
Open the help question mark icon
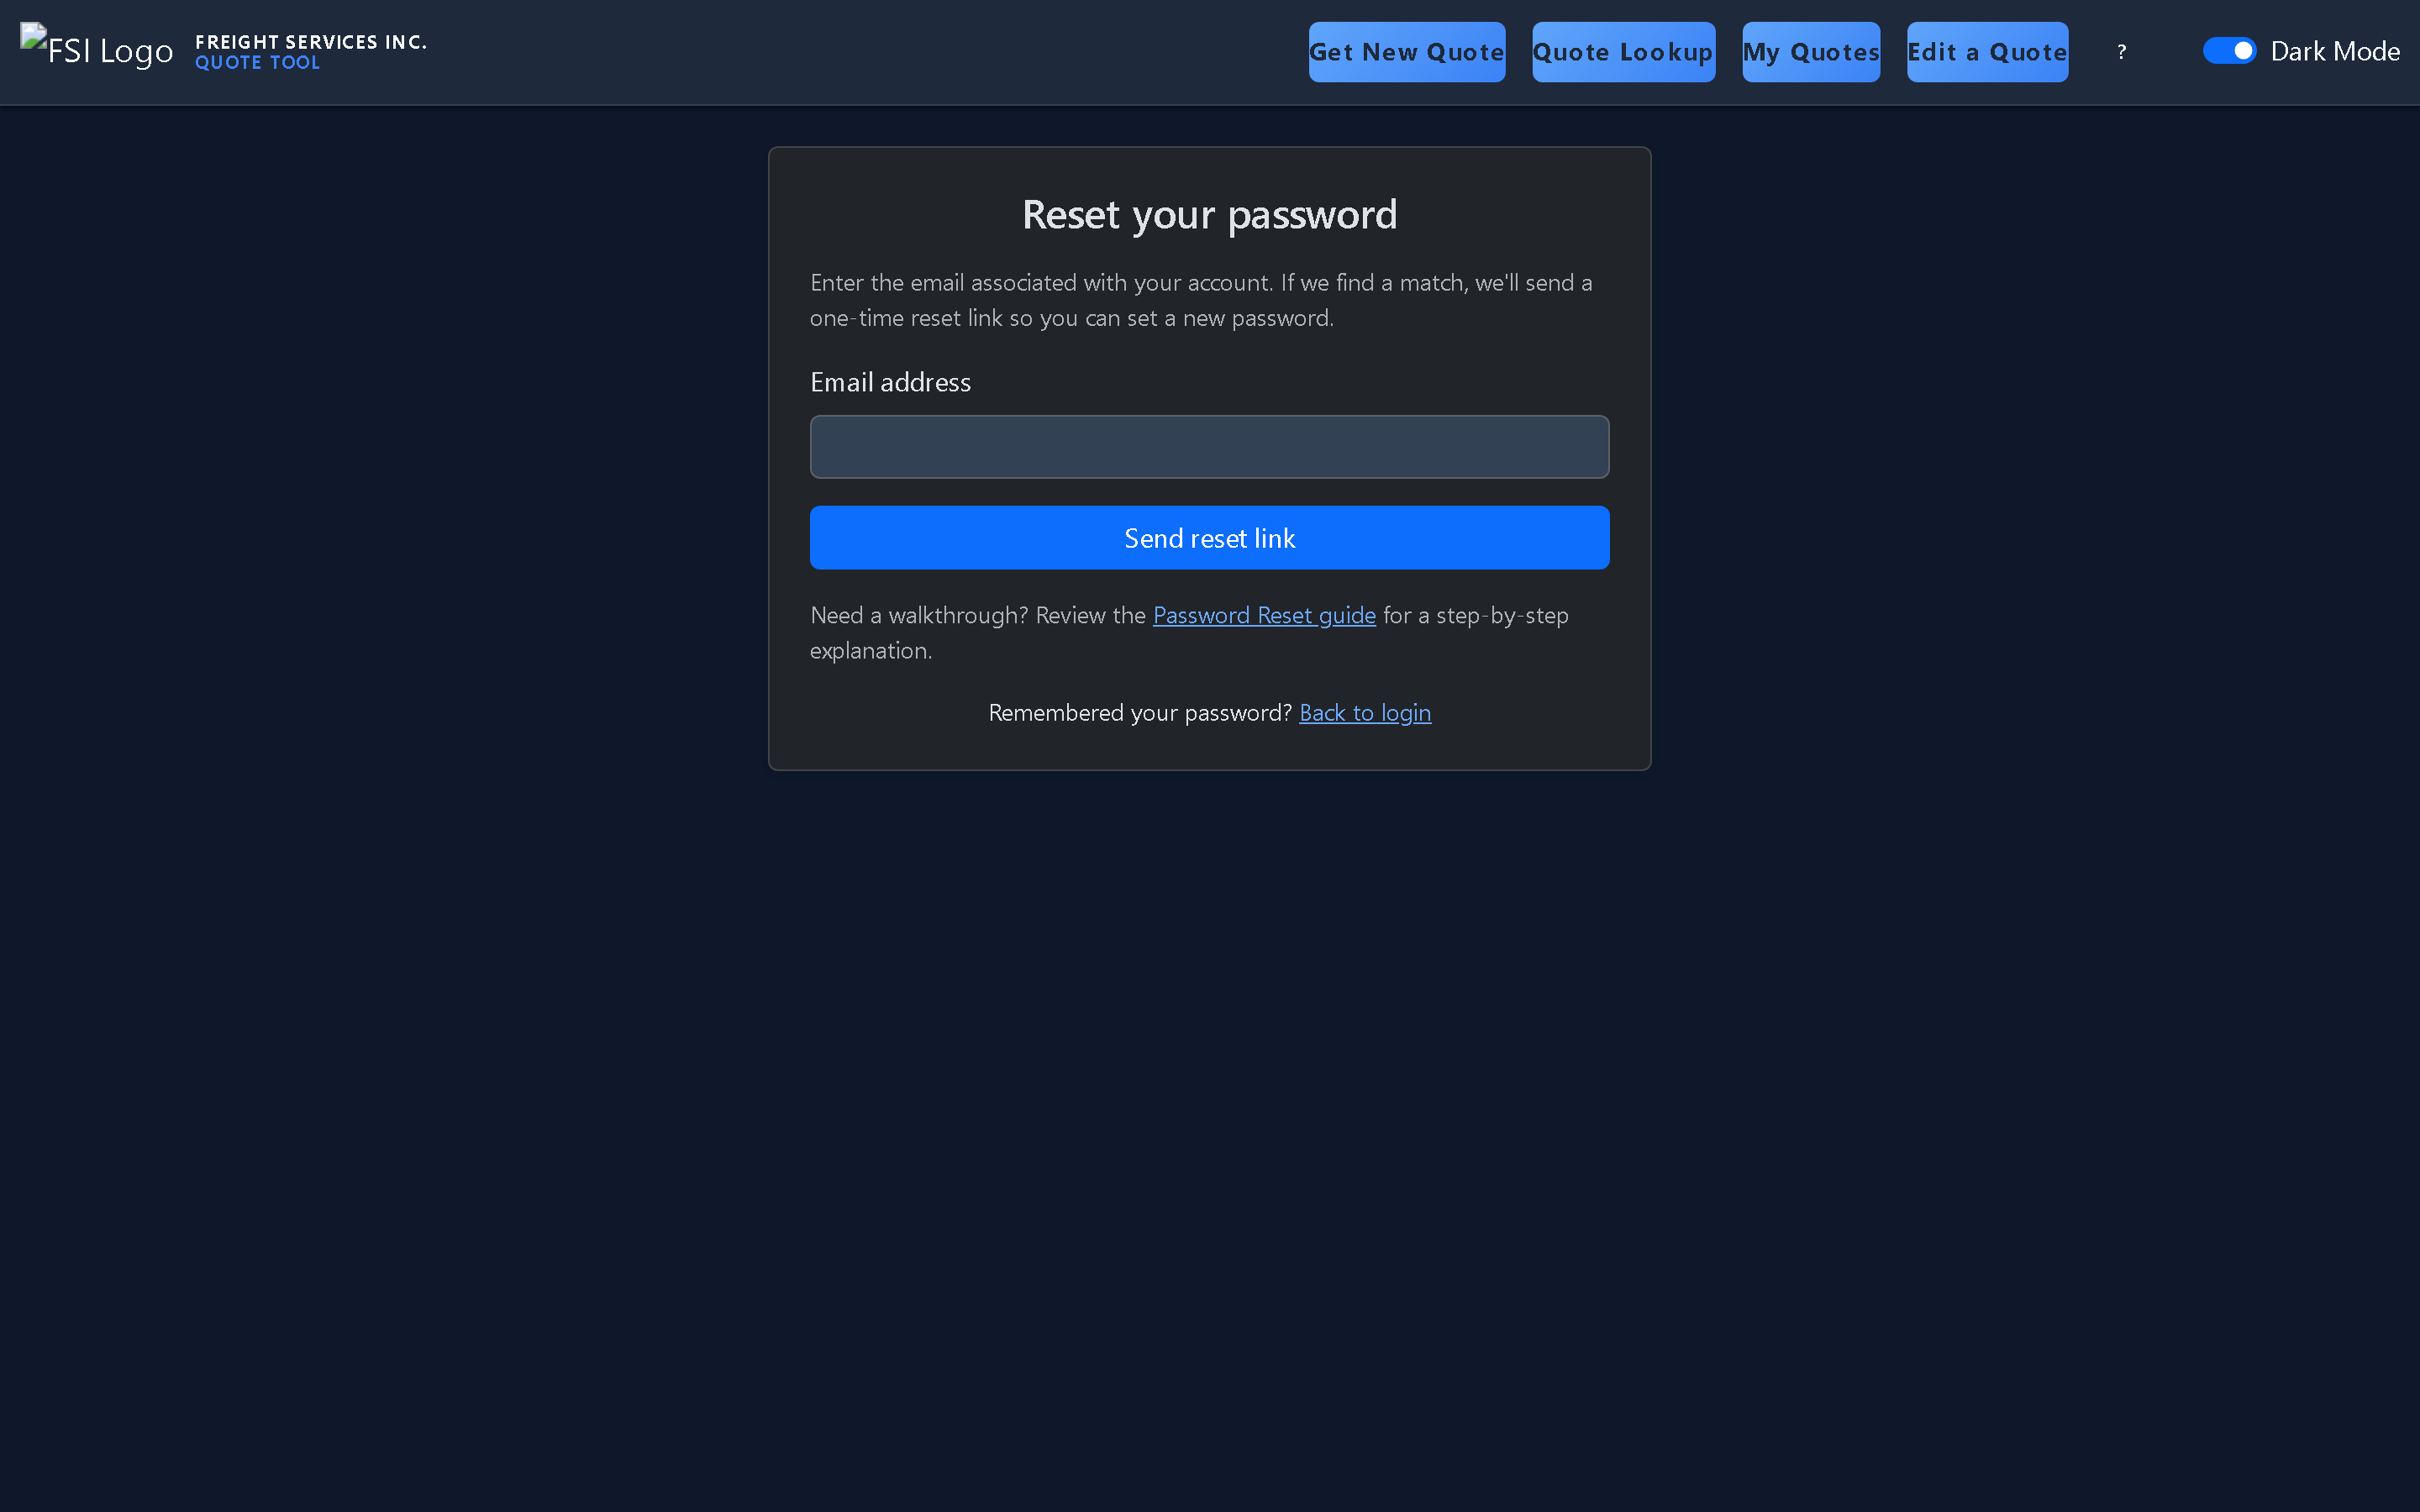(2121, 52)
